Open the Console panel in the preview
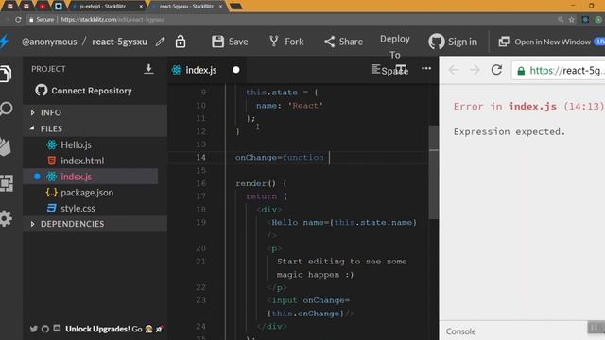Image resolution: width=605 pixels, height=340 pixels. [x=461, y=331]
